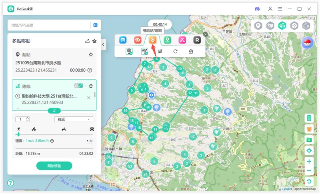Open the 往返 round-trip dropdown
320x194 pixels.
pyautogui.click(x=74, y=119)
